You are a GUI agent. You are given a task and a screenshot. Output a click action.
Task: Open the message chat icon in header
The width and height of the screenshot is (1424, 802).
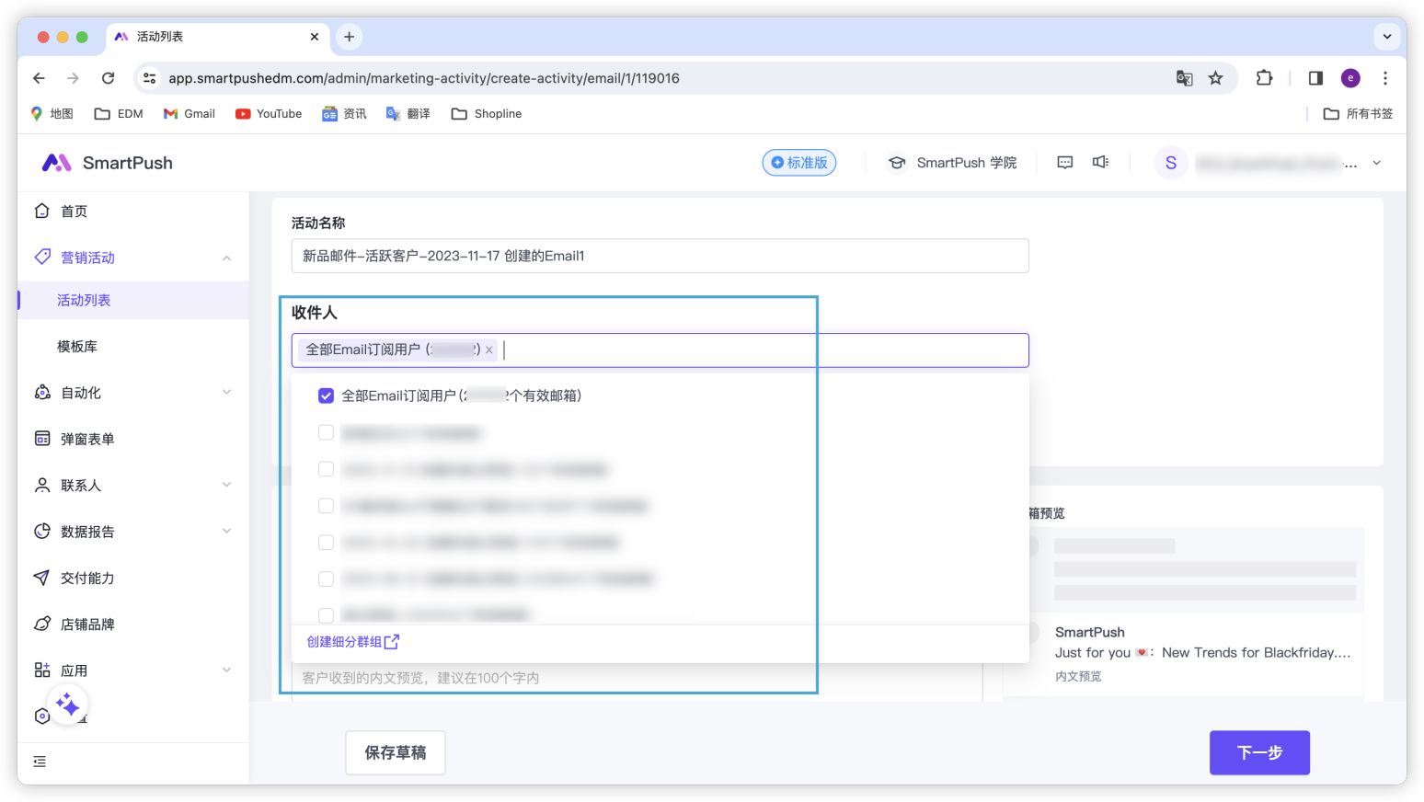(x=1064, y=163)
